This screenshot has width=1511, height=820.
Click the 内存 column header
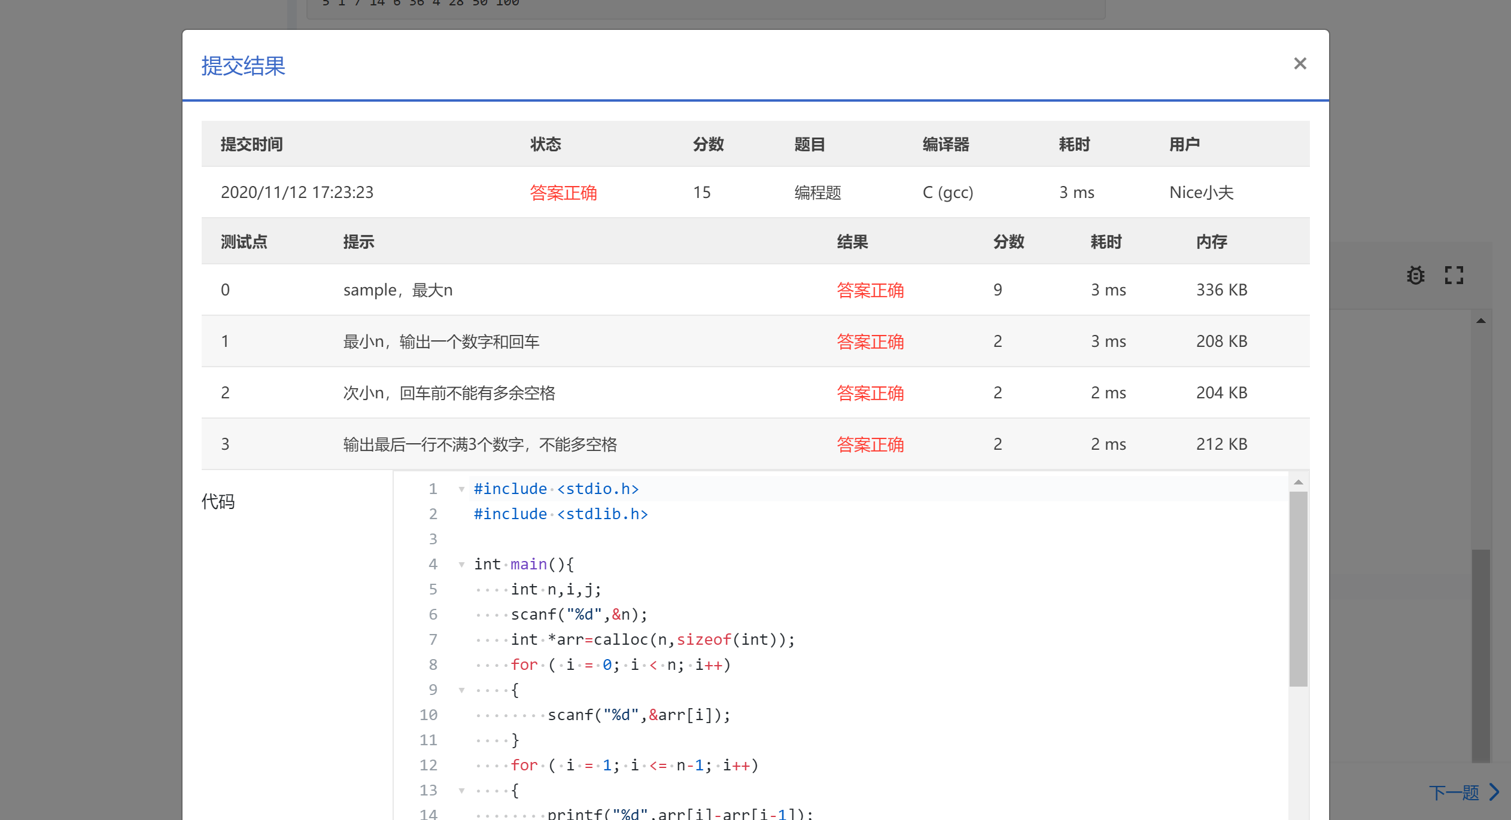[x=1211, y=242]
